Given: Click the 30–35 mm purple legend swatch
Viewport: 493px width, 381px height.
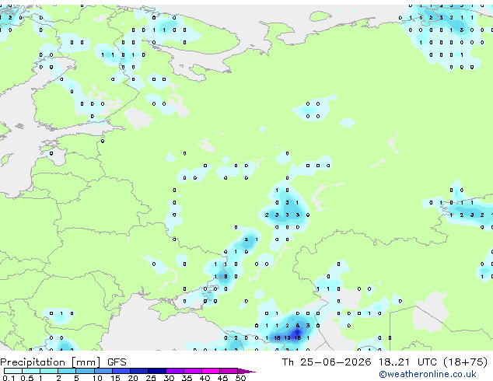Looking at the screenshot, I should click(174, 371).
